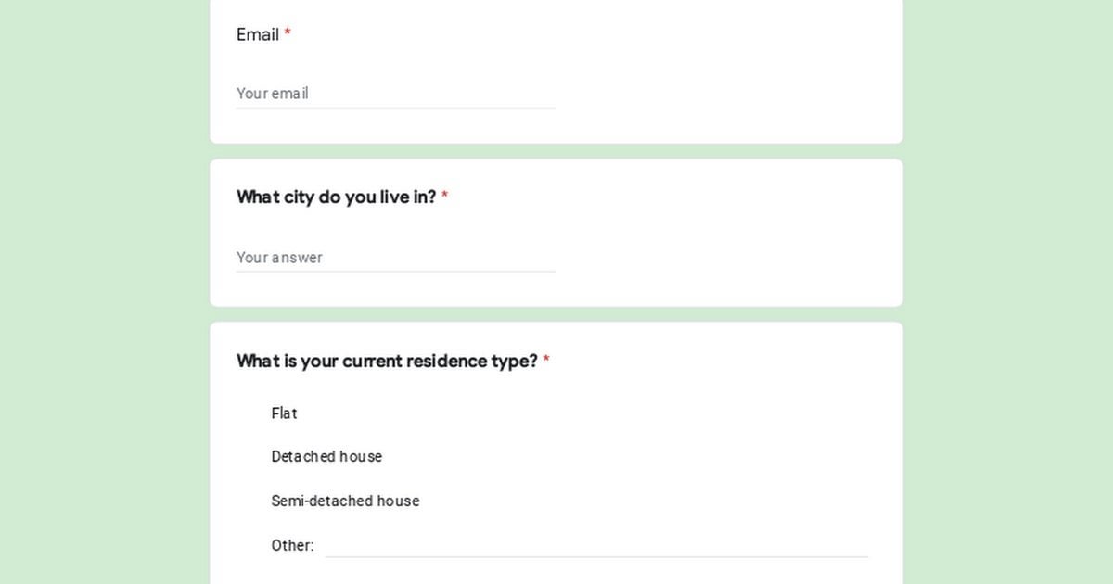
Task: Select the "Other:" residence option
Action: 292,545
